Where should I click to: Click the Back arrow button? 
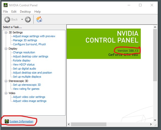click(8, 19)
